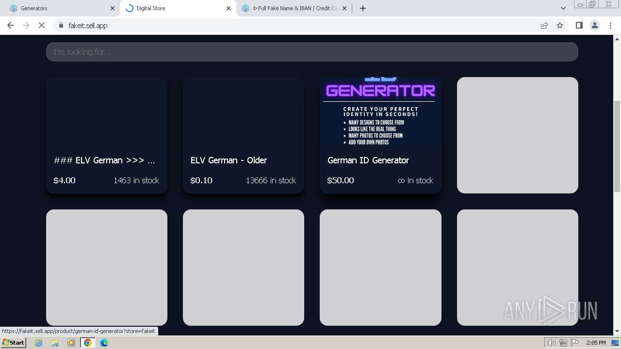Viewport: 621px width, 349px height.
Task: Click the page vertical scrollbar thumb
Action: coord(617,145)
